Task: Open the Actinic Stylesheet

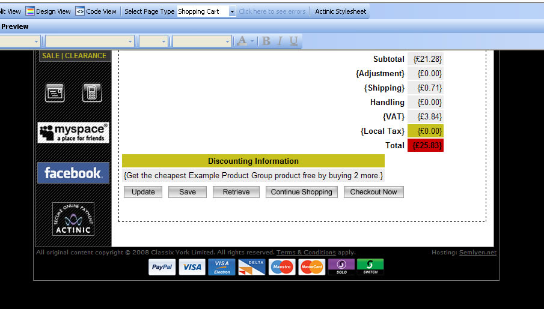Action: (340, 11)
